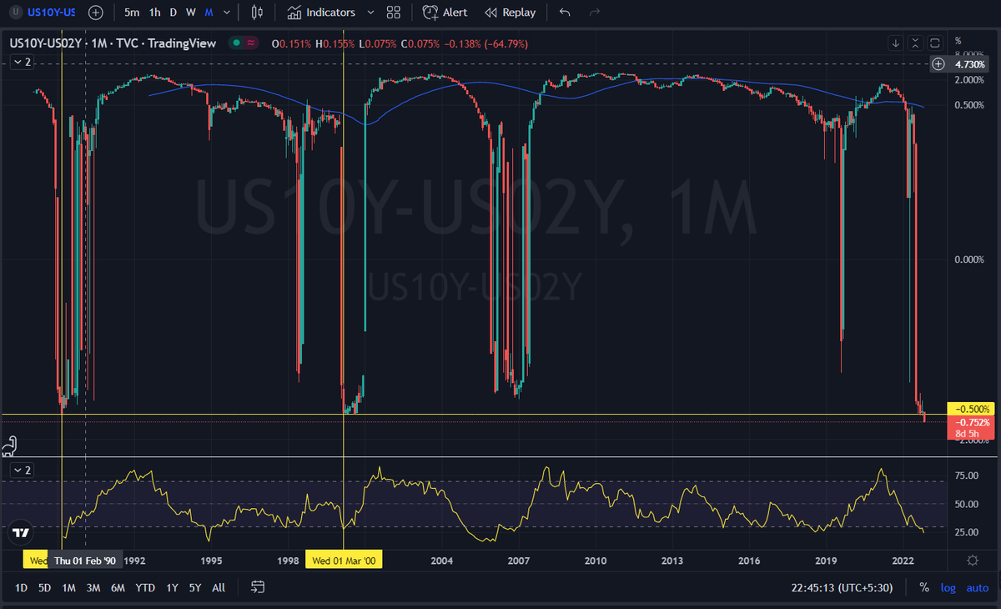Switch to the 5m timeframe
This screenshot has width=1001, height=609.
[132, 13]
